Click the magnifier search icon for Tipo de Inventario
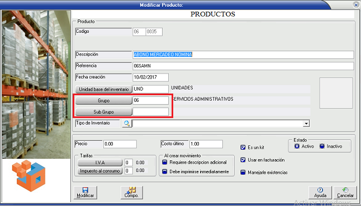 click(x=127, y=124)
